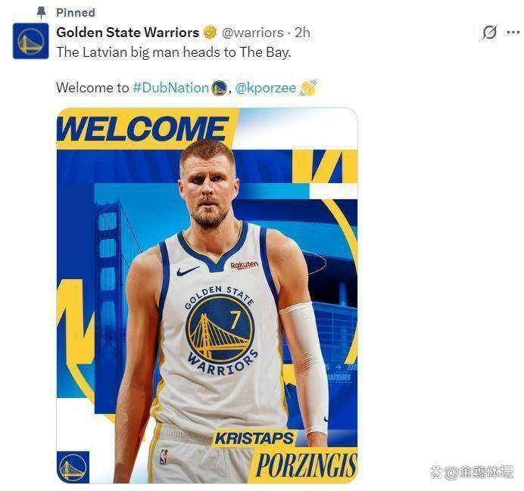Image resolution: width=524 pixels, height=491 pixels.
Task: Open the three-dot more options menu
Action: (513, 33)
